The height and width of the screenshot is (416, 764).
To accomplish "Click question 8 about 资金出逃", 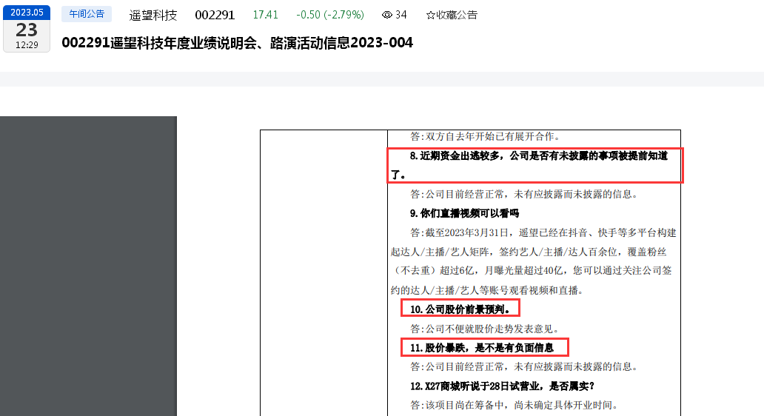I will (x=535, y=165).
